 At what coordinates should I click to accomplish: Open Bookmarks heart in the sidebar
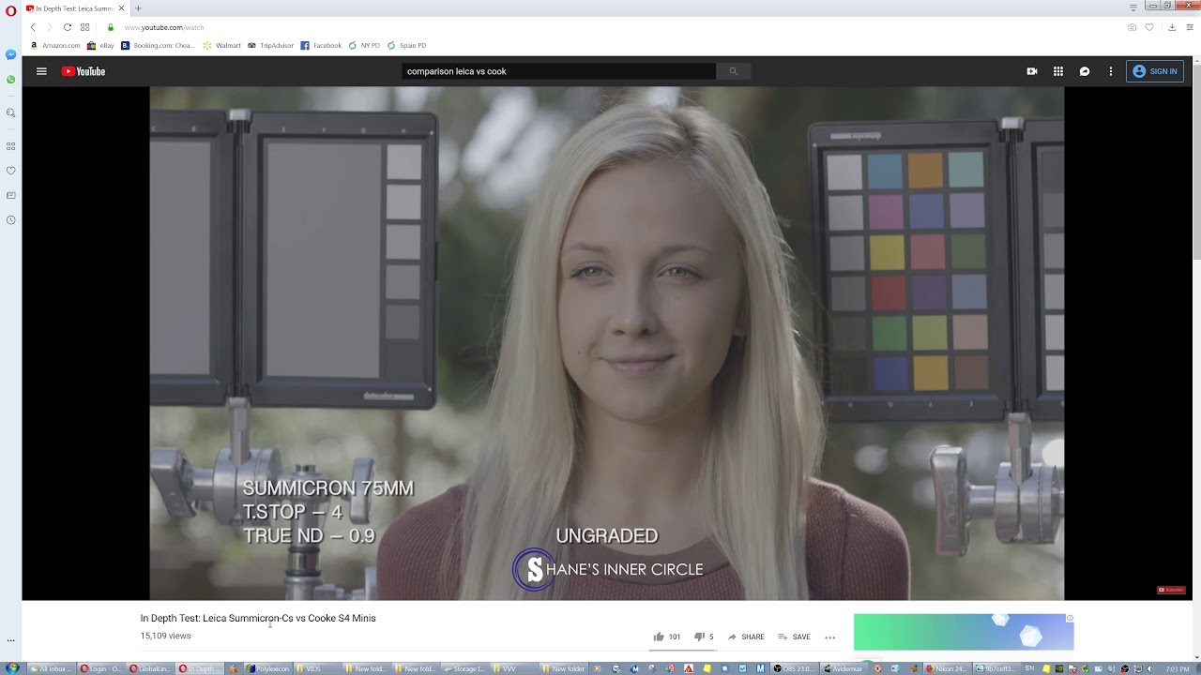10,171
